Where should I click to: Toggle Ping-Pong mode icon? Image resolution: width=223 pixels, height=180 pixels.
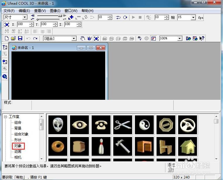[118, 18]
